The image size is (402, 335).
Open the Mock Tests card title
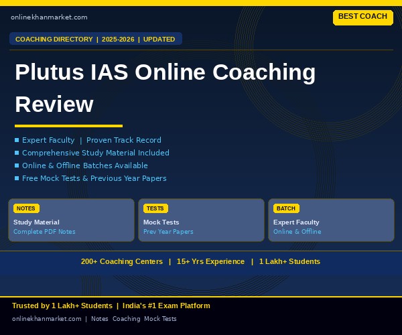161,222
